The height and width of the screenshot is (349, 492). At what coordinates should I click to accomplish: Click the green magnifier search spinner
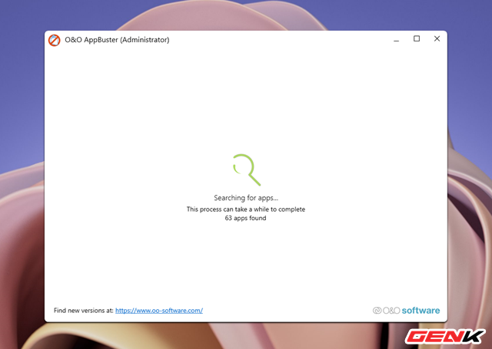coord(247,170)
